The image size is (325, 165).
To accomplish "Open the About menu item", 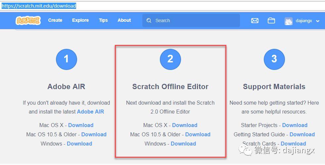I will point(124,20).
